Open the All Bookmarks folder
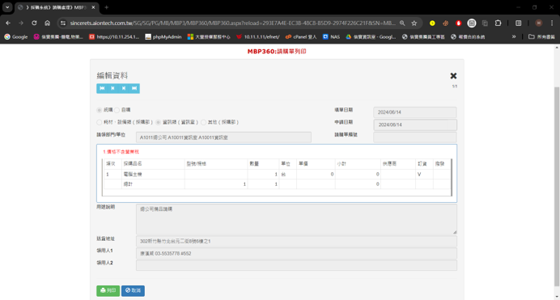 pyautogui.click(x=541, y=36)
